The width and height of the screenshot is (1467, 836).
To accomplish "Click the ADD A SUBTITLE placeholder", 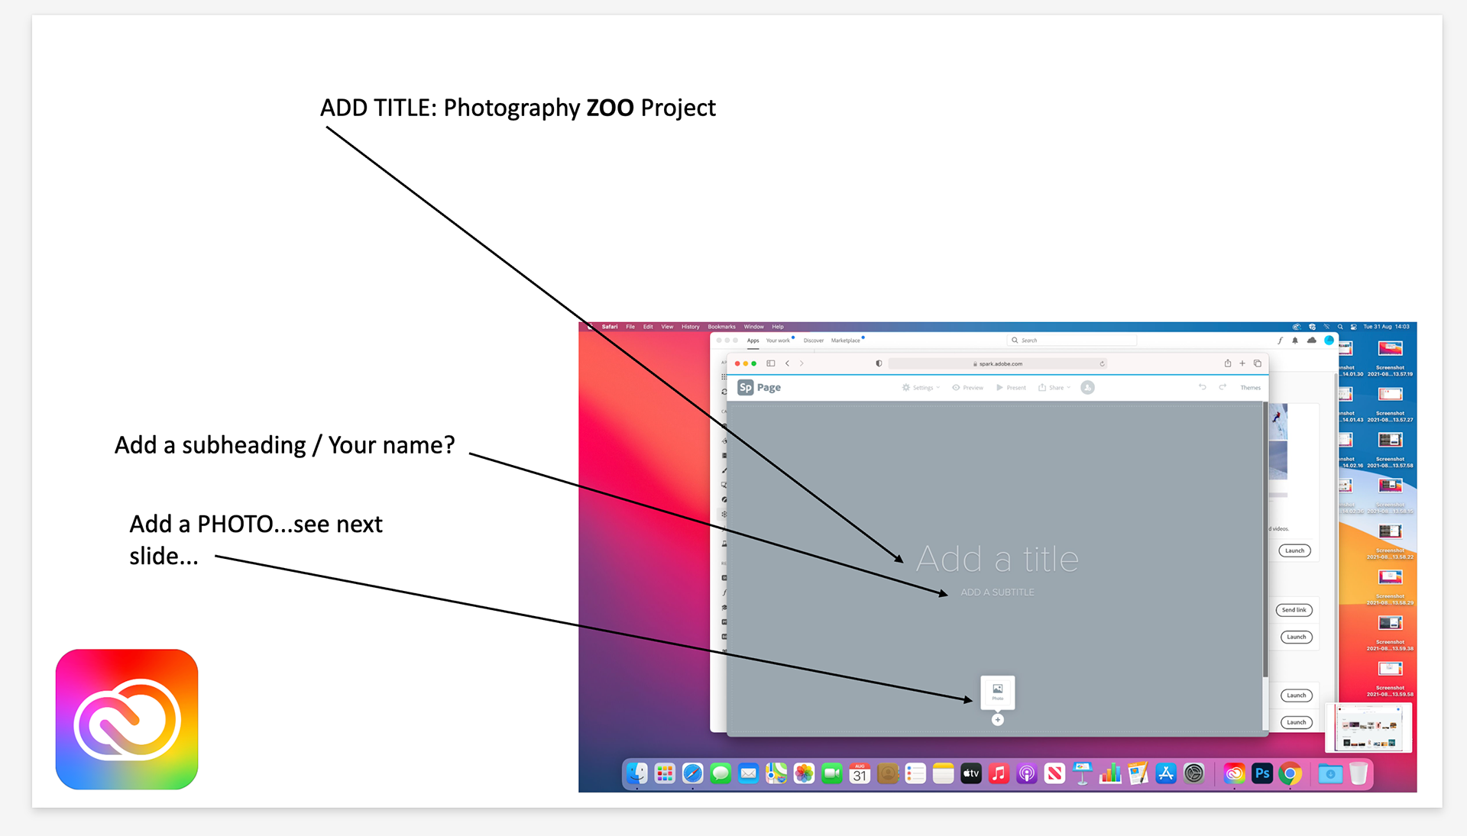I will [x=997, y=592].
